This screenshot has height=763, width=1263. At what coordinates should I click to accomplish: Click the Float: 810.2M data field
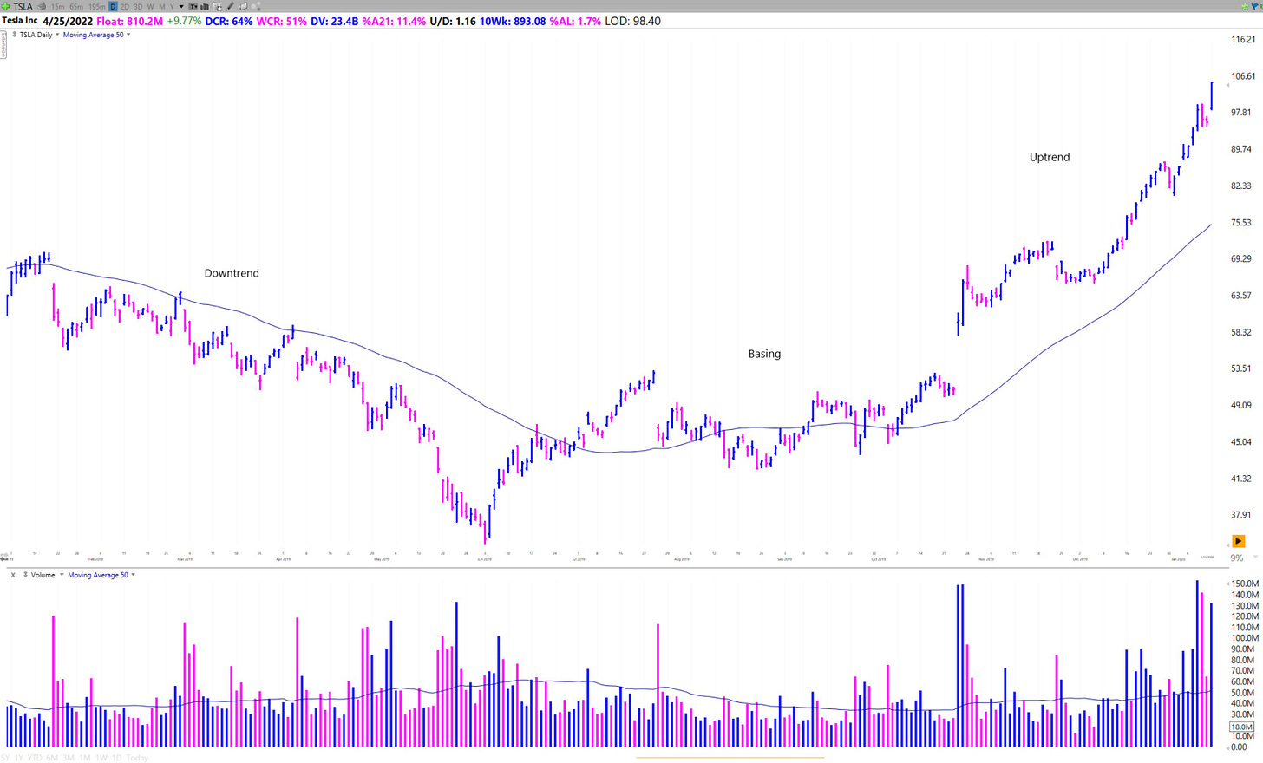coord(129,21)
